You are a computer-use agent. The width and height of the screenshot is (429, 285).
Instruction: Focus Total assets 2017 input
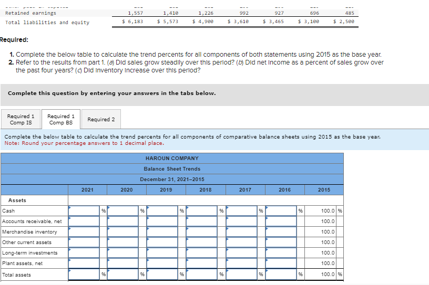point(242,275)
